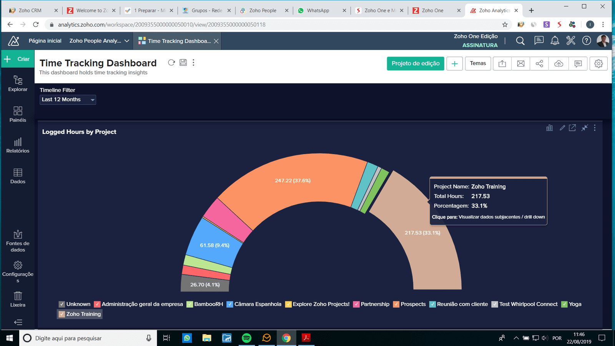Click the ASSINATURA link
The image size is (615, 346).
(480, 45)
